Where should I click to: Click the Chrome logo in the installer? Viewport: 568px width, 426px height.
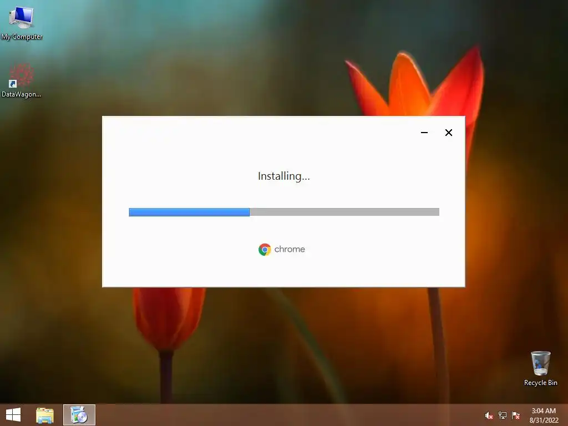point(265,249)
